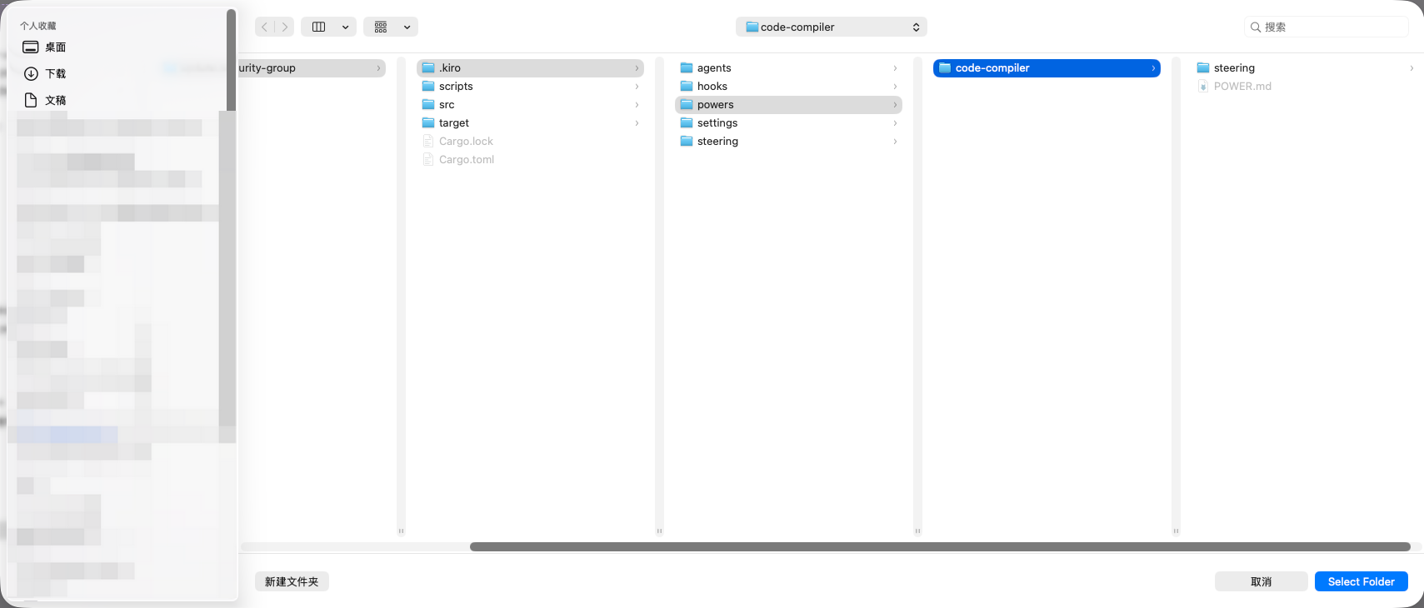Open the grouping options icon

click(382, 27)
